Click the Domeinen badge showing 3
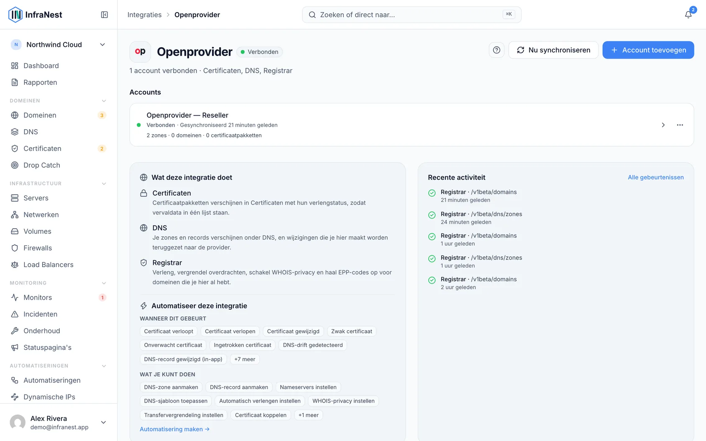This screenshot has height=441, width=706. pos(102,115)
